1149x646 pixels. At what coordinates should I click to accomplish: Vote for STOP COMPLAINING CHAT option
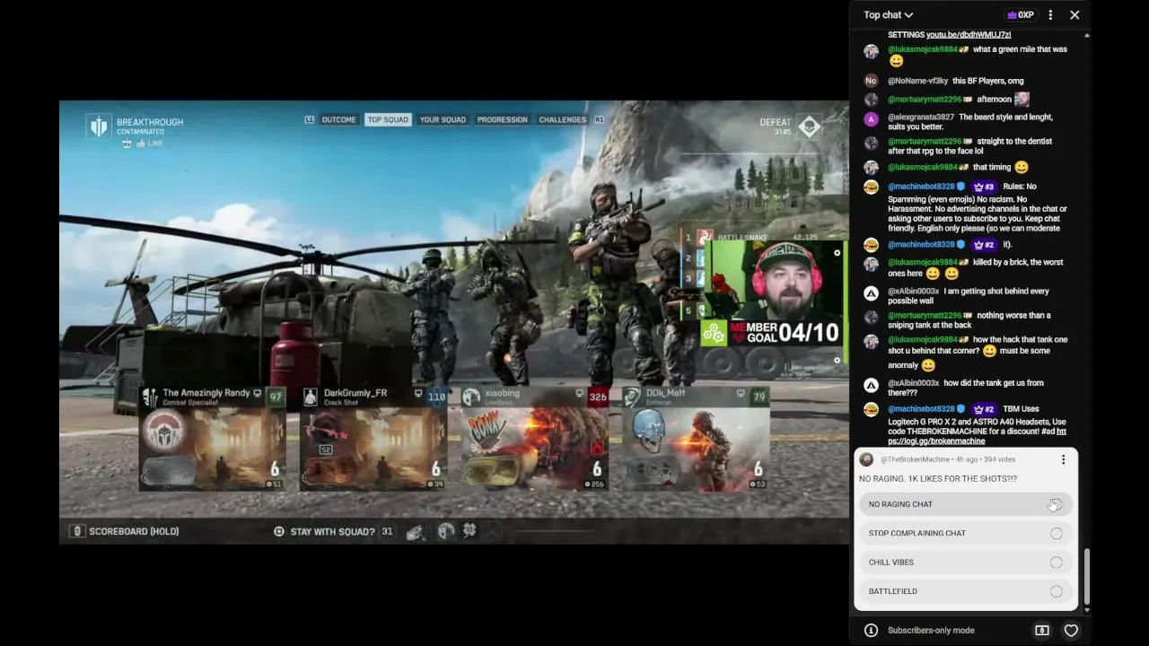click(966, 533)
